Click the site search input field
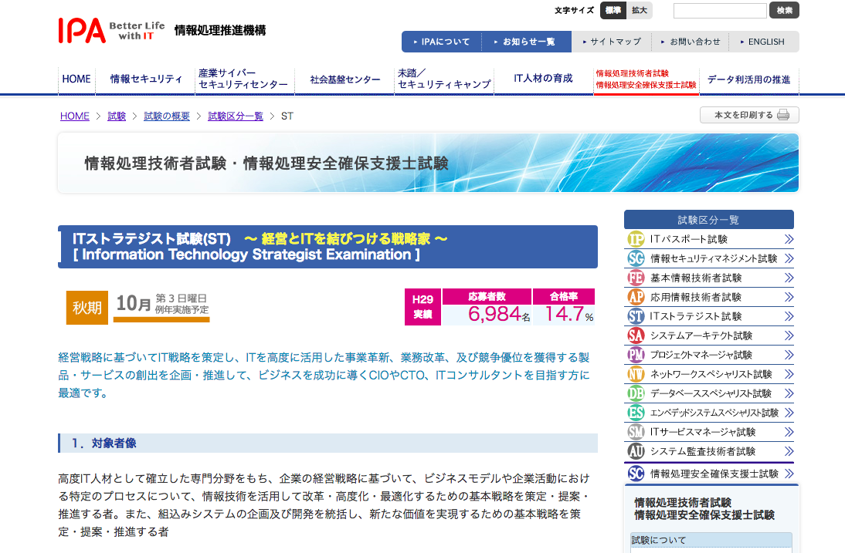The image size is (845, 553). point(720,11)
